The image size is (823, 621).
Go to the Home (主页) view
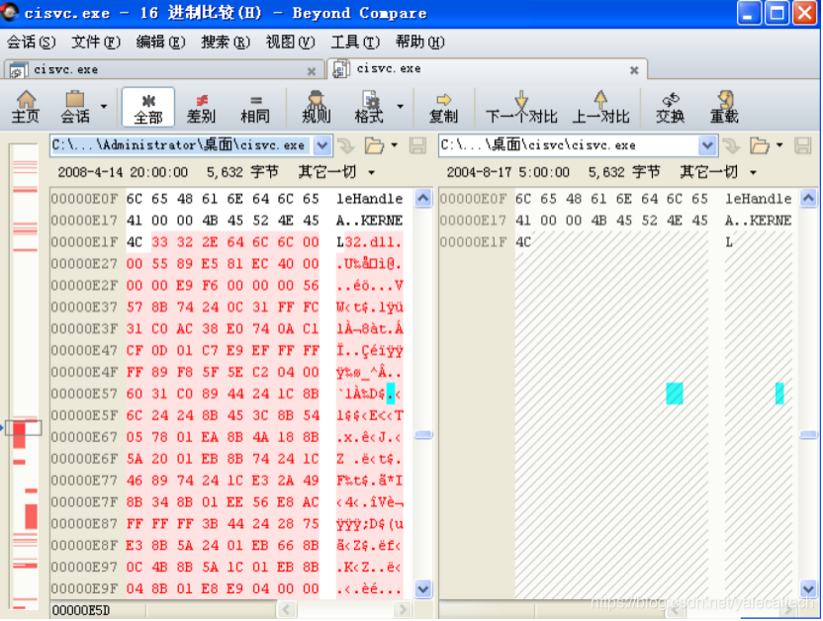pyautogui.click(x=25, y=107)
